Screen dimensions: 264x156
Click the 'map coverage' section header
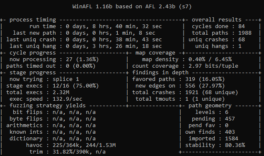[155, 53]
